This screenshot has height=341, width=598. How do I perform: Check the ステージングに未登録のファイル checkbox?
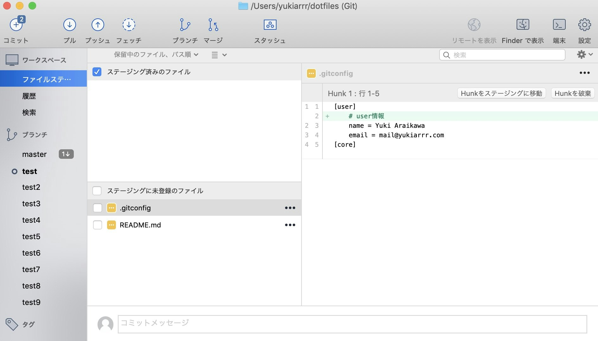tap(97, 191)
